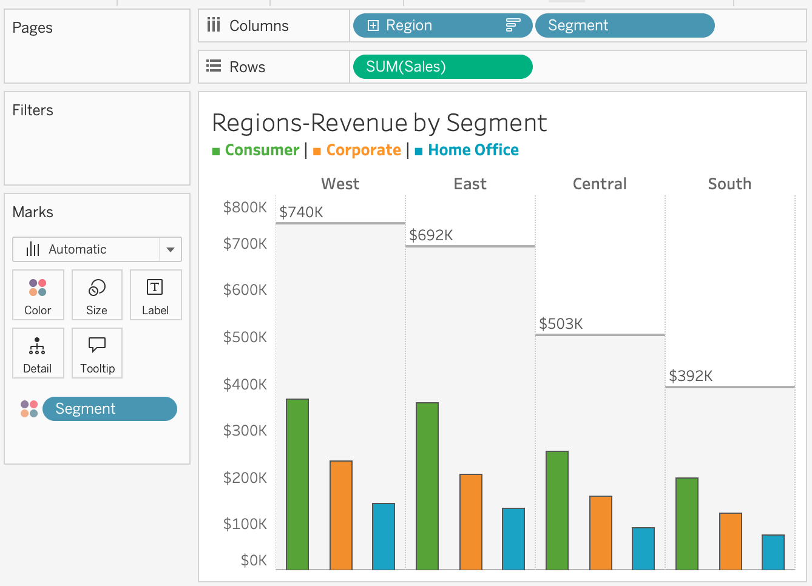
Task: Select the Consumer bar in East
Action: pyautogui.click(x=427, y=485)
